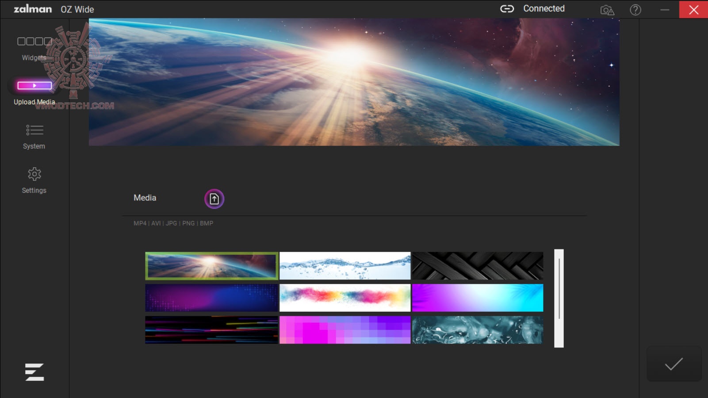
Task: Select the pink purple pixel mosaic thumbnail
Action: [x=345, y=330]
